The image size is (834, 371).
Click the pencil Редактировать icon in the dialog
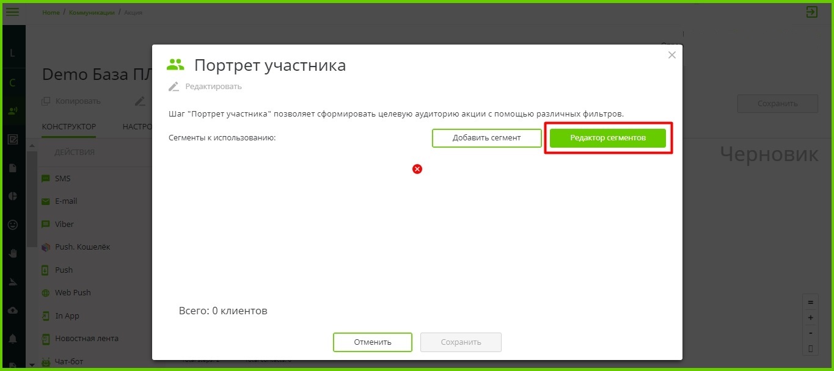174,87
